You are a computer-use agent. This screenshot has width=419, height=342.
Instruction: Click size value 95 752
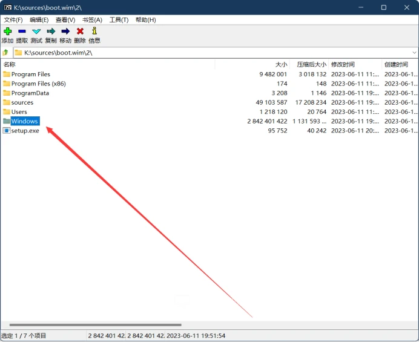coord(278,131)
